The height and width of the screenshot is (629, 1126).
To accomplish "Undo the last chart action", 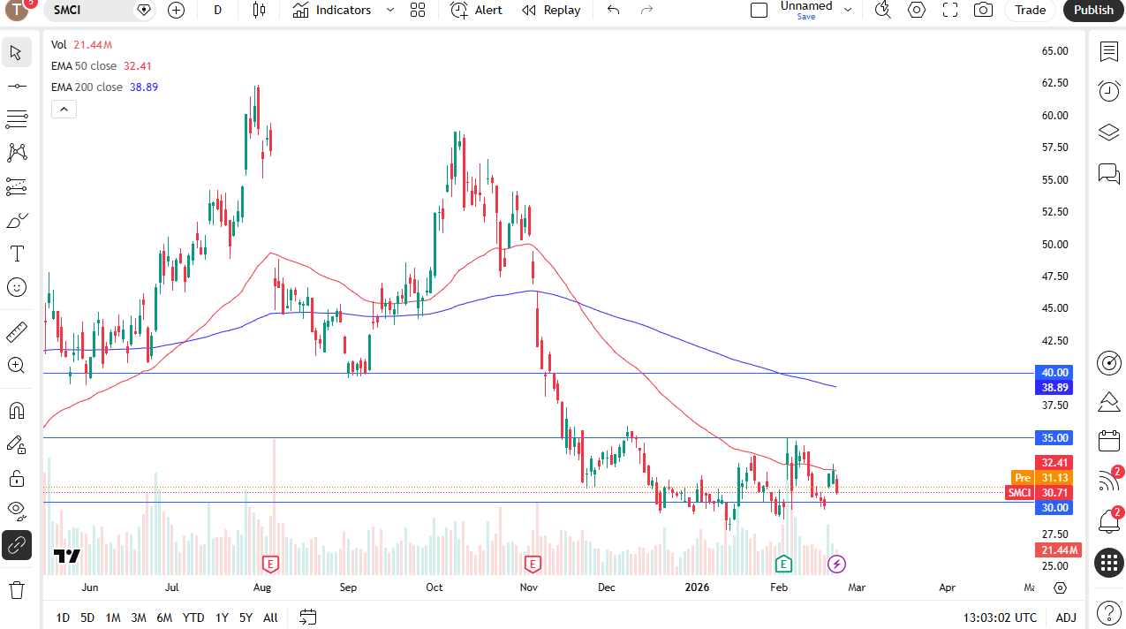I will (x=614, y=10).
